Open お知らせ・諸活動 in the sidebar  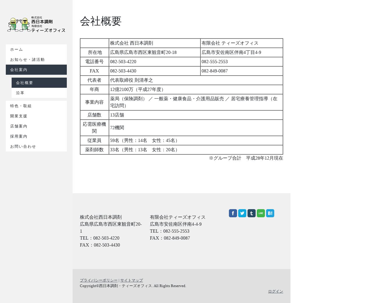[36, 60]
